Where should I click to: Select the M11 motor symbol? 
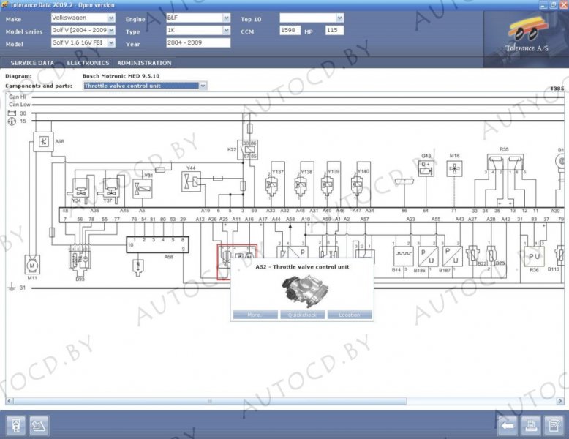(32, 265)
